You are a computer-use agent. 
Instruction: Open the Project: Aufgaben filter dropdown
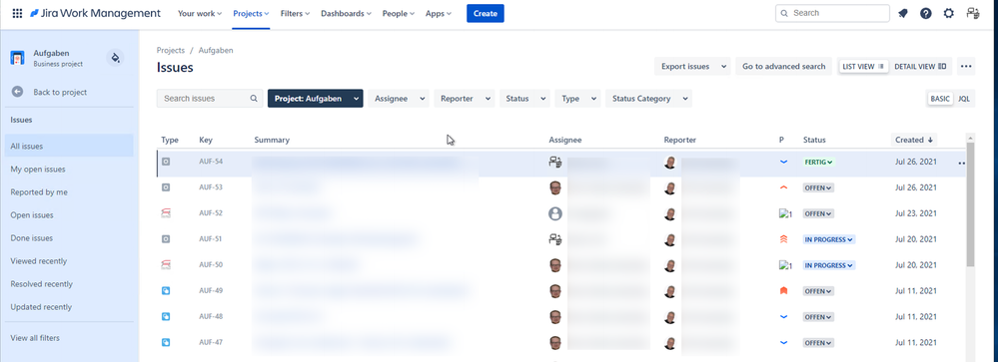[x=315, y=99]
